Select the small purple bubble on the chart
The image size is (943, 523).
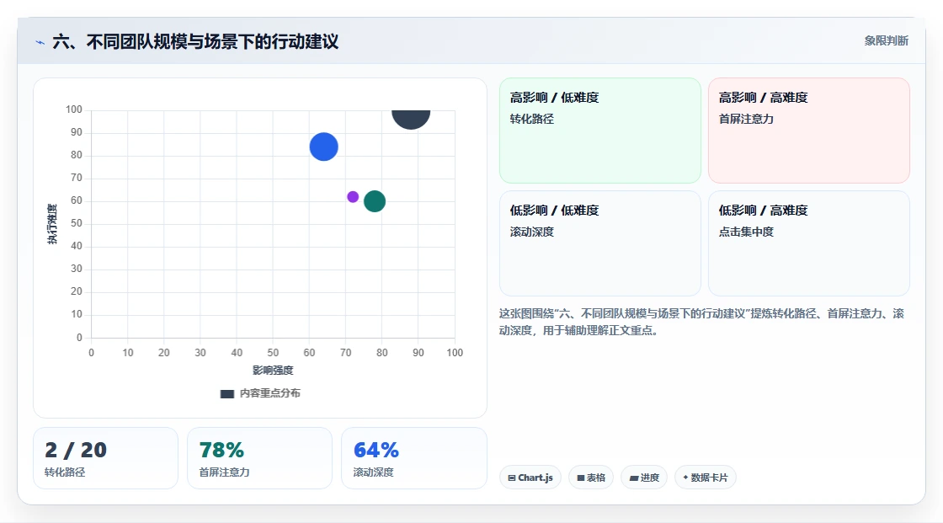pos(353,197)
